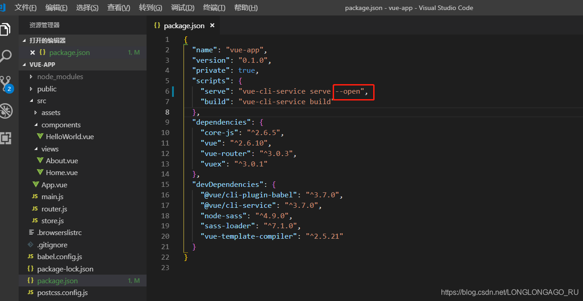Image resolution: width=583 pixels, height=301 pixels.
Task: Click JS icon next to store.js
Action: point(35,221)
